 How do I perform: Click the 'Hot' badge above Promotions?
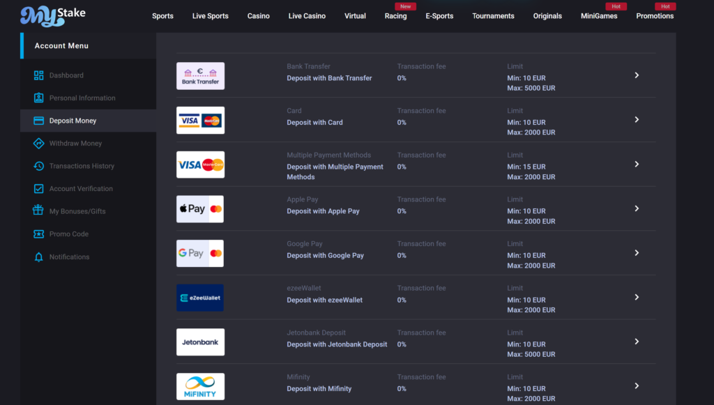(x=665, y=6)
